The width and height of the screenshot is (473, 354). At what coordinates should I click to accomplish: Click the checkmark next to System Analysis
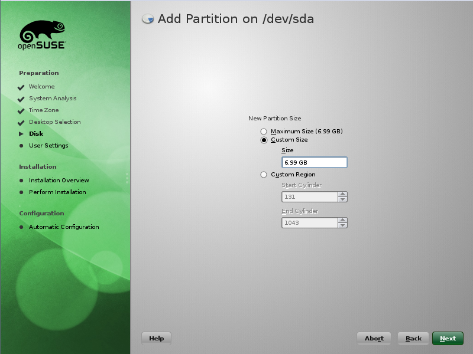tap(21, 99)
